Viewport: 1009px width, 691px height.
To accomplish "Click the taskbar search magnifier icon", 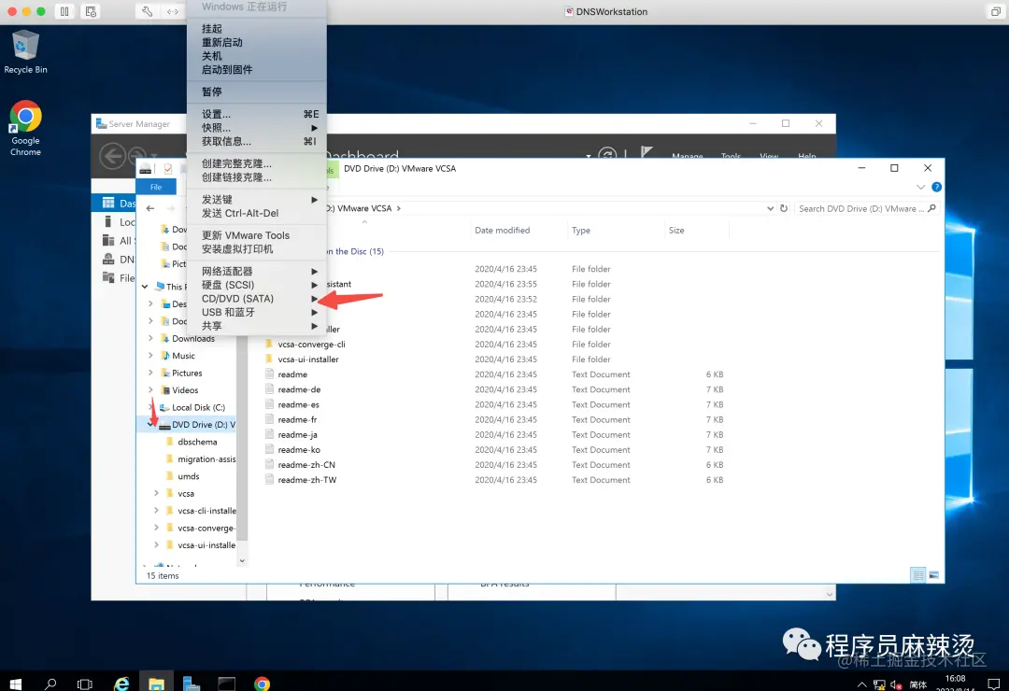I will (50, 684).
